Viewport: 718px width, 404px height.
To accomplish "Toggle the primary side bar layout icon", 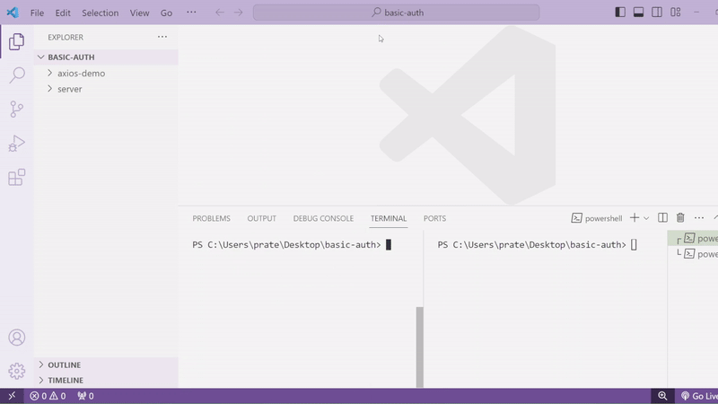I will [620, 13].
